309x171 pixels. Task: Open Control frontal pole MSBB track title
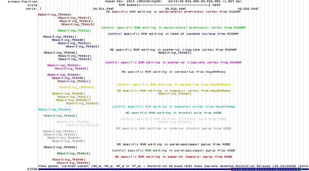pyautogui.click(x=173, y=119)
